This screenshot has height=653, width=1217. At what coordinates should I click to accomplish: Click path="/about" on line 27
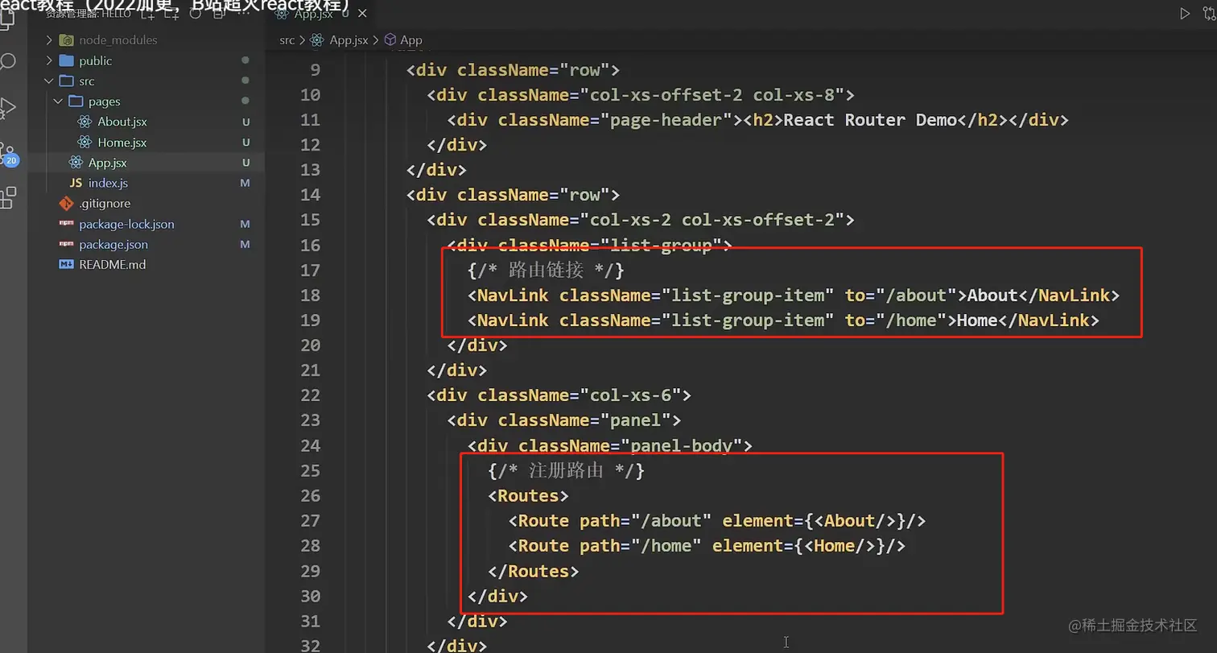(x=646, y=521)
